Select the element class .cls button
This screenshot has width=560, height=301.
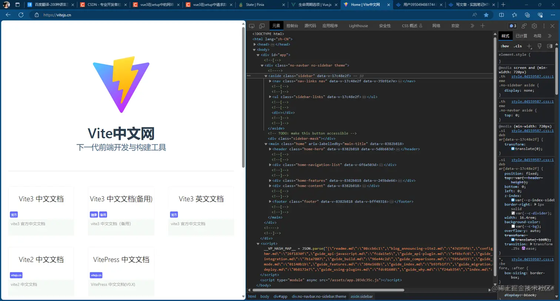click(517, 46)
